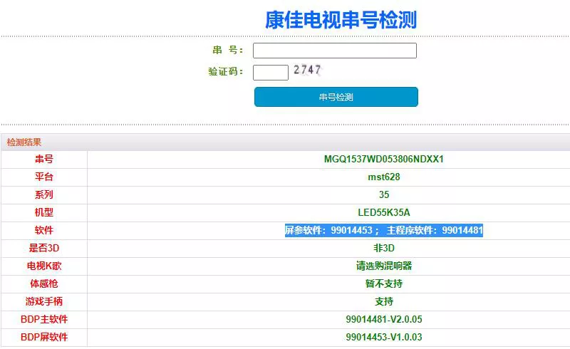Screen dimensions: 570x349
Task: Click the 康佳电视串号检测 page title
Action: point(341,20)
